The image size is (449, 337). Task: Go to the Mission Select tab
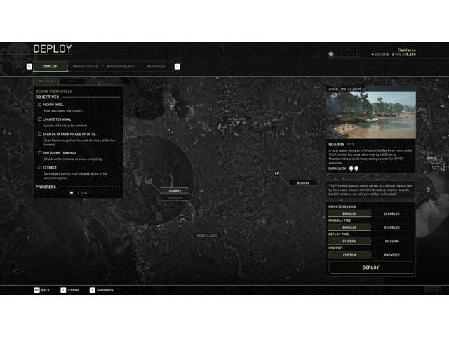click(x=121, y=67)
